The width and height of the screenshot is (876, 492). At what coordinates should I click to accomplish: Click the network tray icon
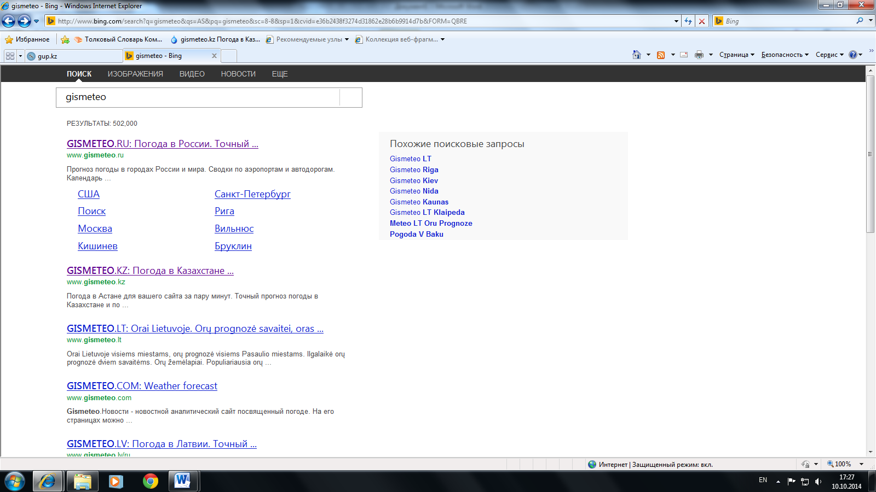[x=805, y=481]
